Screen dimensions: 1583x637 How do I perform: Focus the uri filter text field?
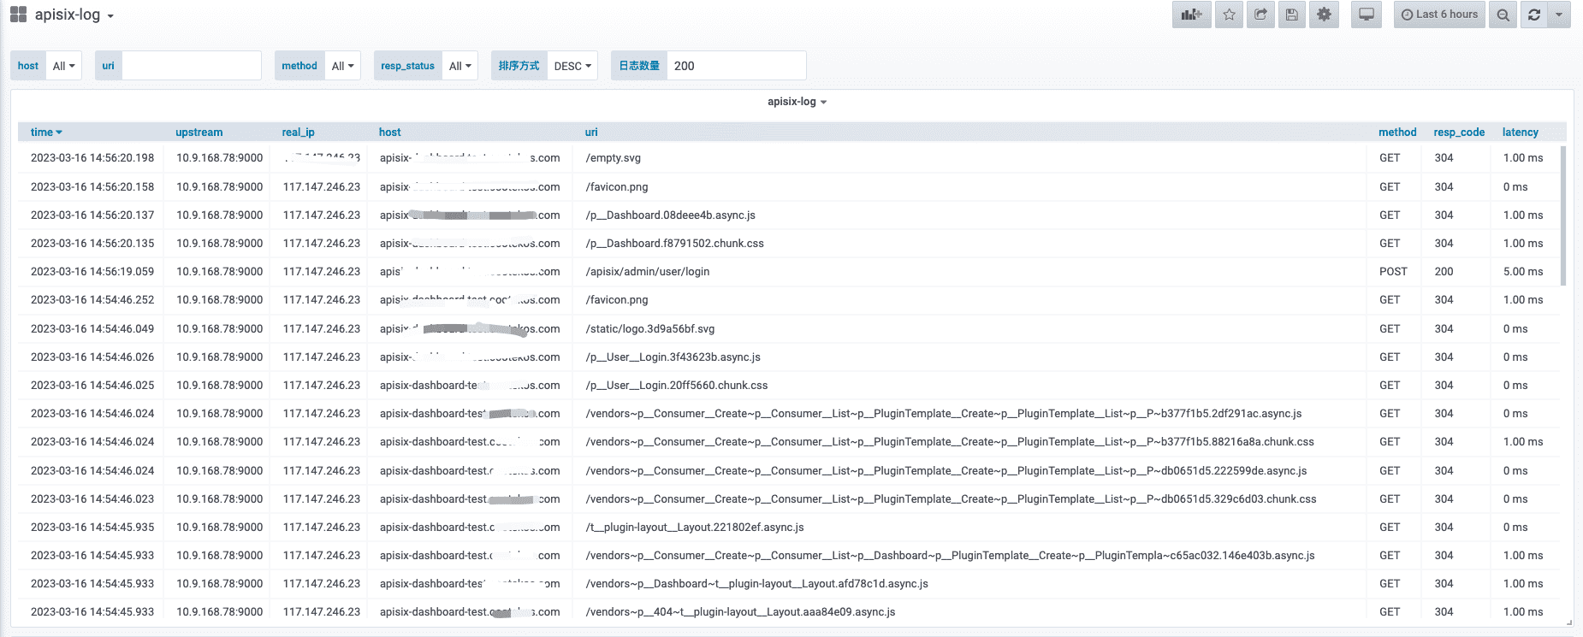point(192,66)
